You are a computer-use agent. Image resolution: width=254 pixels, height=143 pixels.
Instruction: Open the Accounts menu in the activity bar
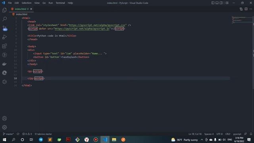4,118
